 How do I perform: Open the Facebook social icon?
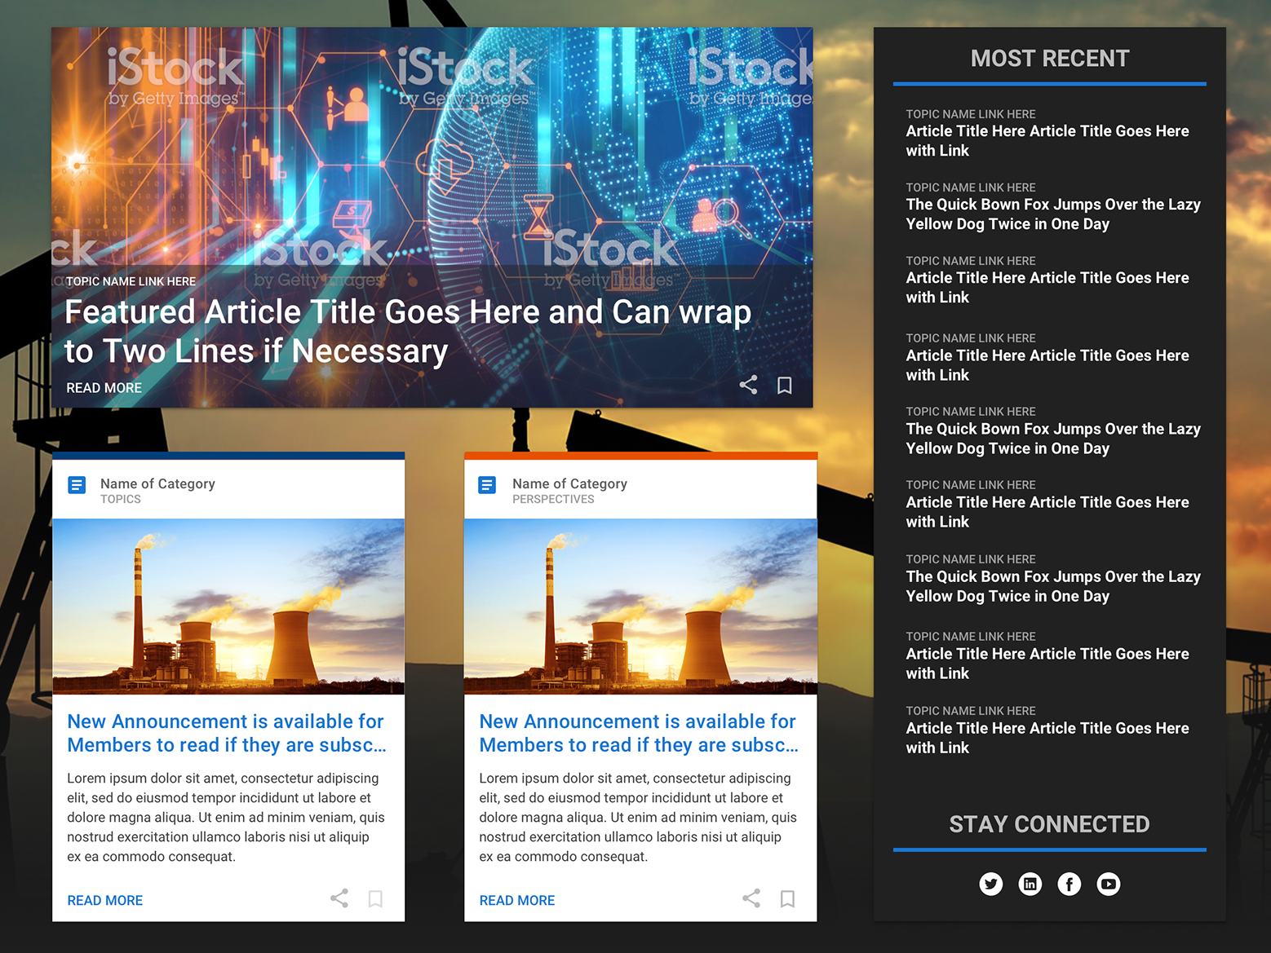click(1069, 884)
